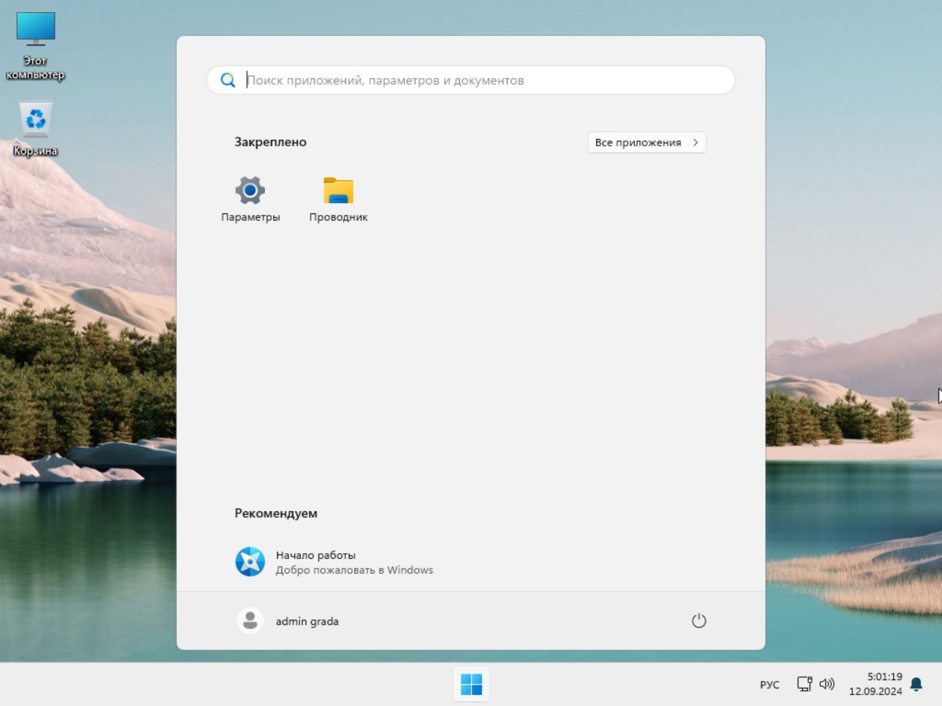The width and height of the screenshot is (942, 706).
Task: Open the clock and date 12.09.2024
Action: (876, 684)
